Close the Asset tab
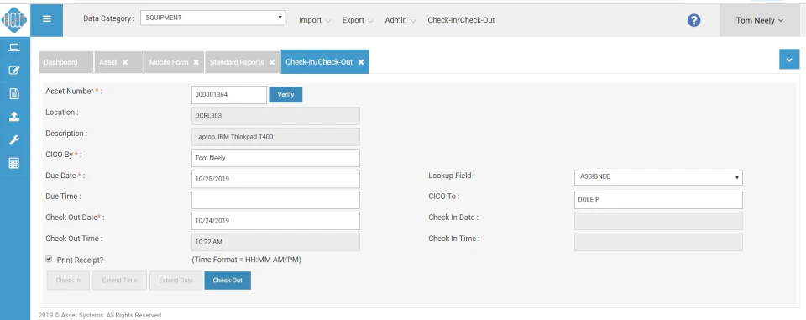Screen dimensions: 806x320 [x=125, y=62]
